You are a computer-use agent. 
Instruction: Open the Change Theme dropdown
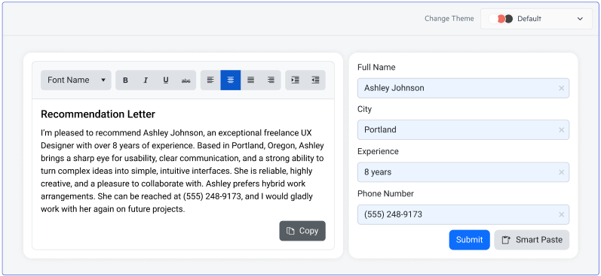536,19
